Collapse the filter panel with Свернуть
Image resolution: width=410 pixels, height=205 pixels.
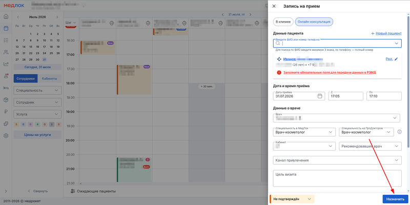[37, 191]
